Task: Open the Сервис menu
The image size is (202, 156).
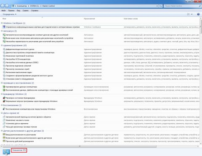Action: click(x=26, y=10)
